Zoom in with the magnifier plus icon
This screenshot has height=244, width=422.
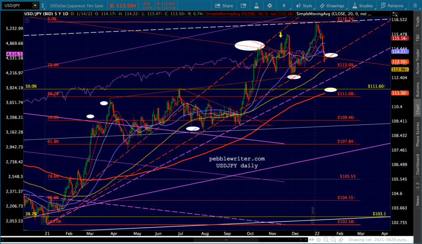click(x=326, y=240)
